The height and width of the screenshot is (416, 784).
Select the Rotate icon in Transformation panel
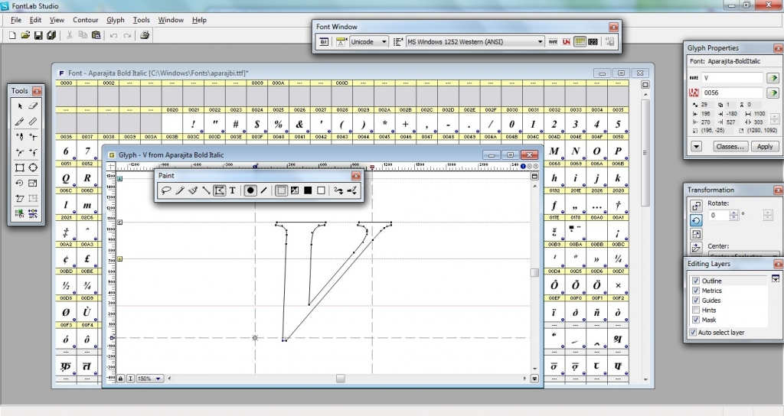click(696, 219)
